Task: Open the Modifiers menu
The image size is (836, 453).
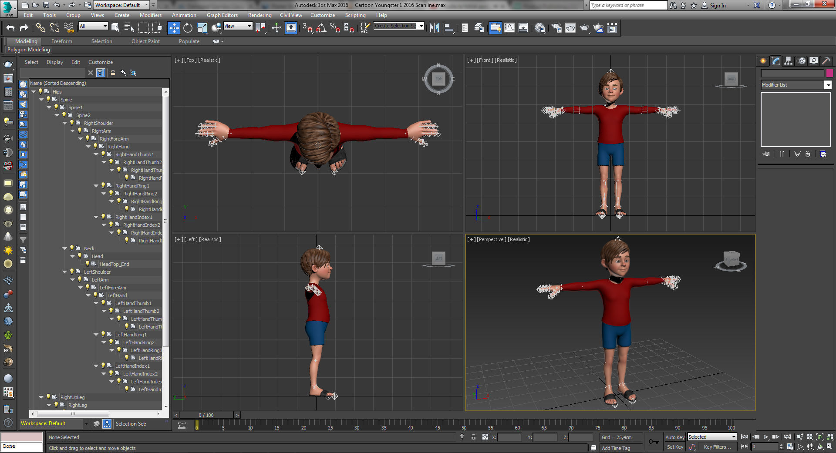Action: click(150, 15)
